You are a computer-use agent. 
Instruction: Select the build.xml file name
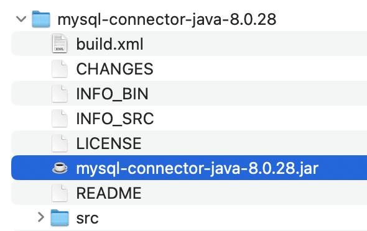click(109, 44)
